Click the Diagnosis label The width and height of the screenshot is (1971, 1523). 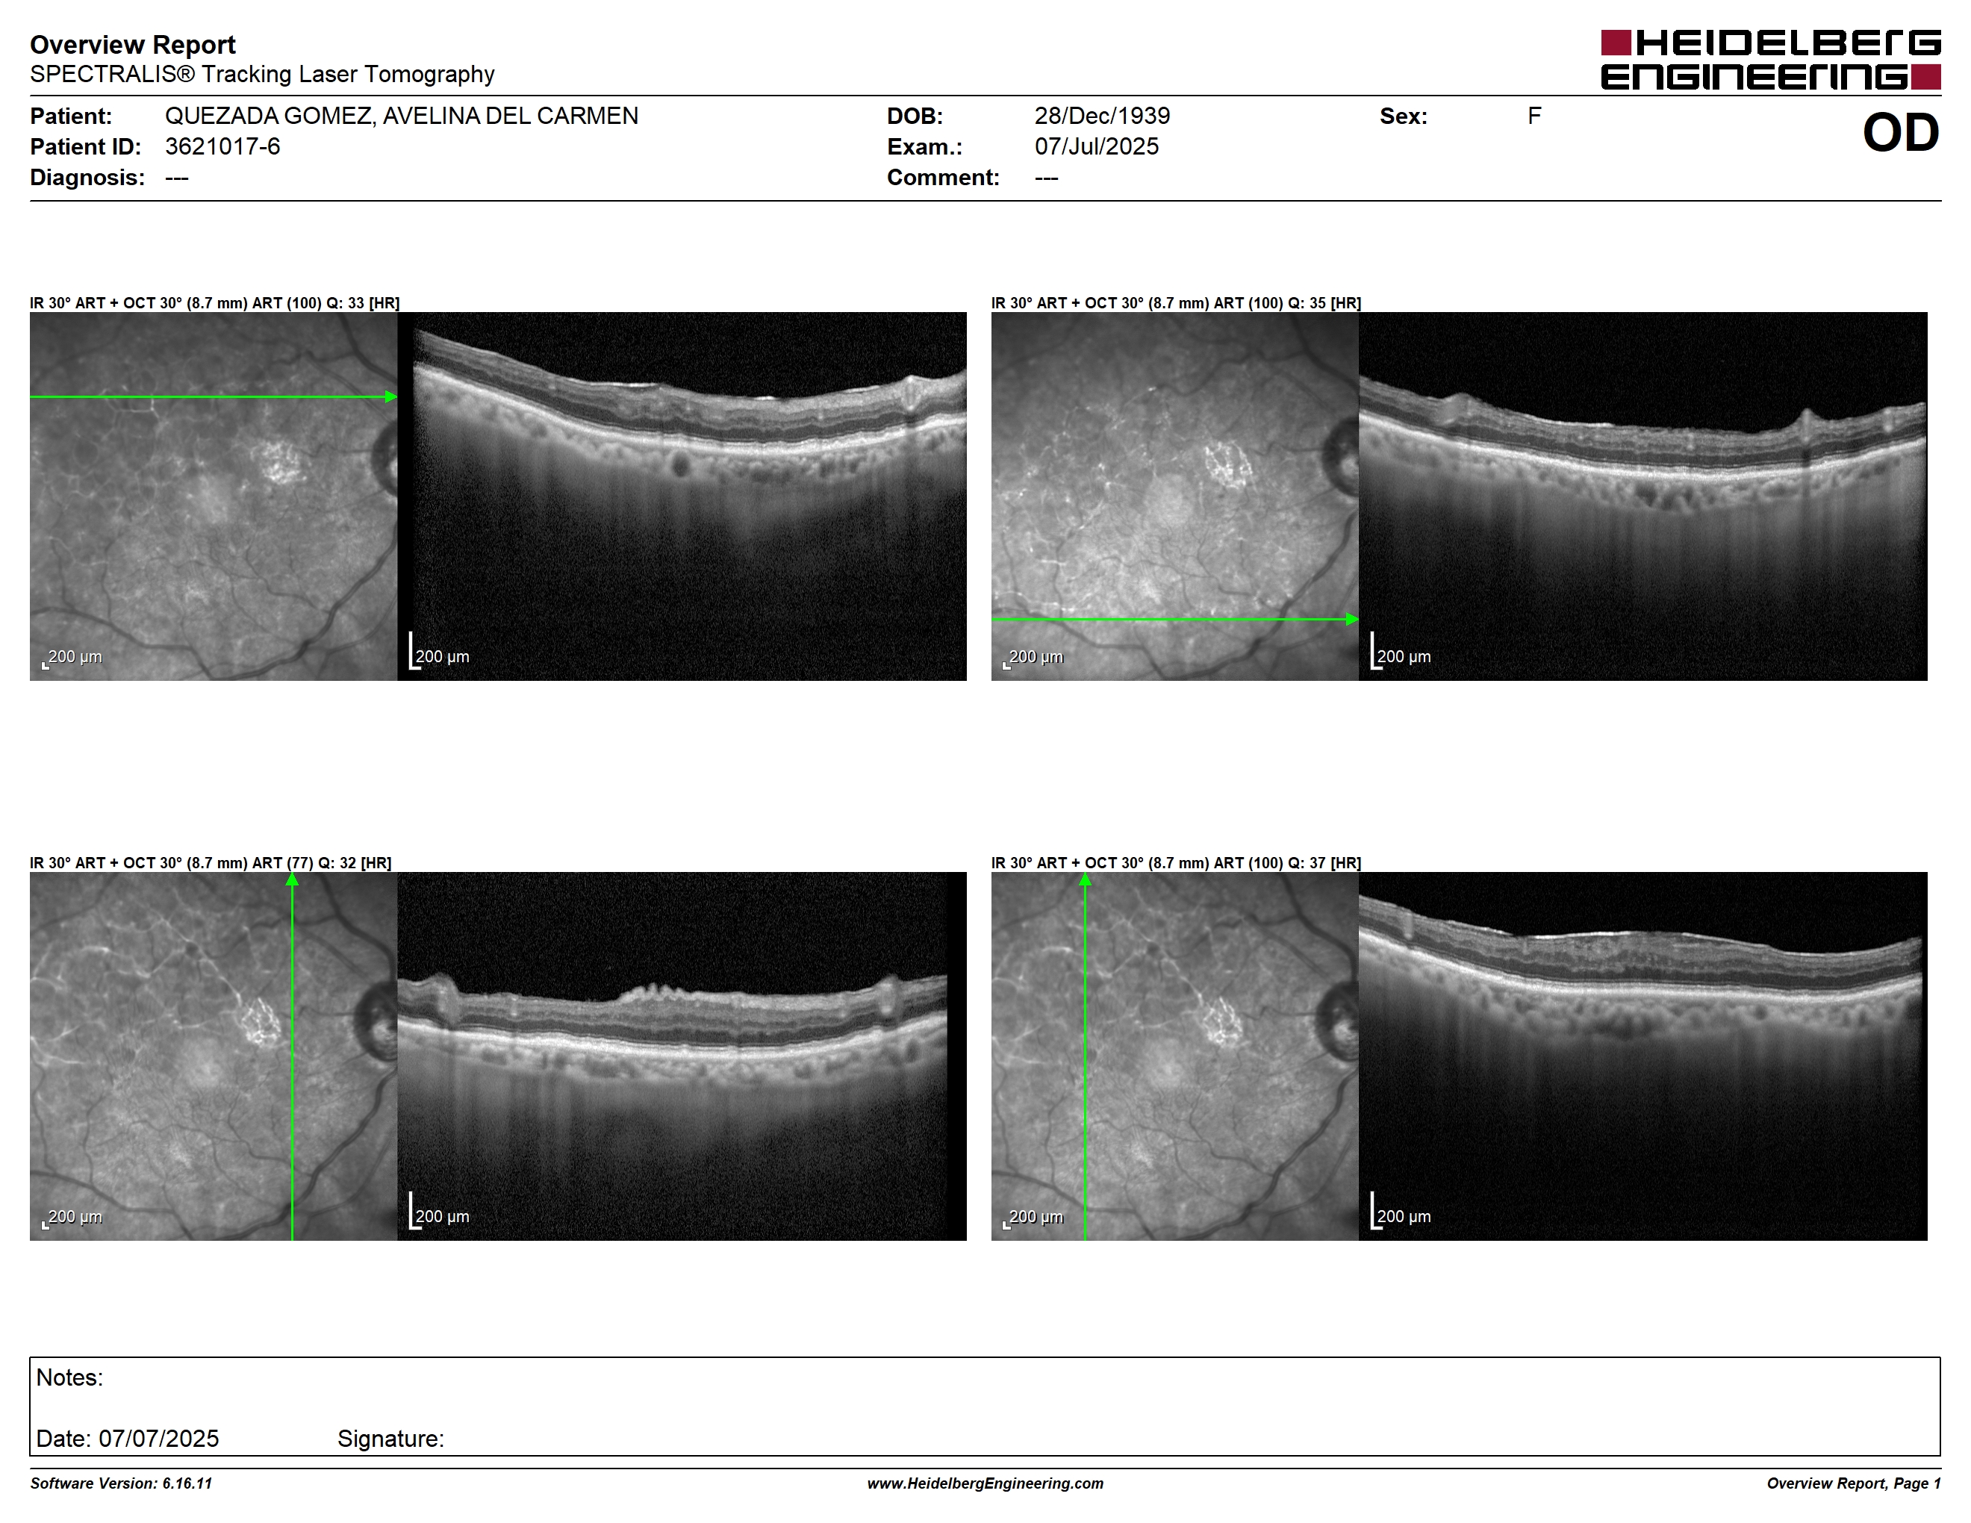tap(87, 177)
